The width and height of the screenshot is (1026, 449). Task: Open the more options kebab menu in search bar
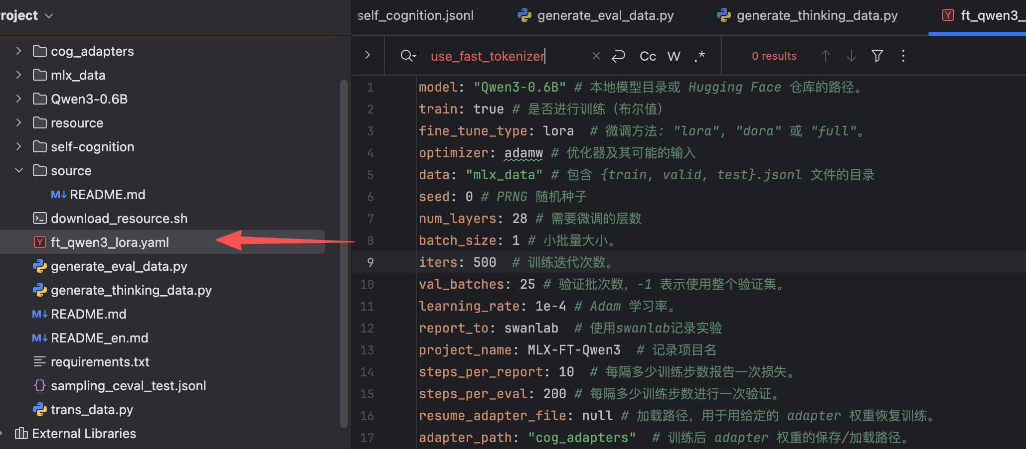[903, 56]
